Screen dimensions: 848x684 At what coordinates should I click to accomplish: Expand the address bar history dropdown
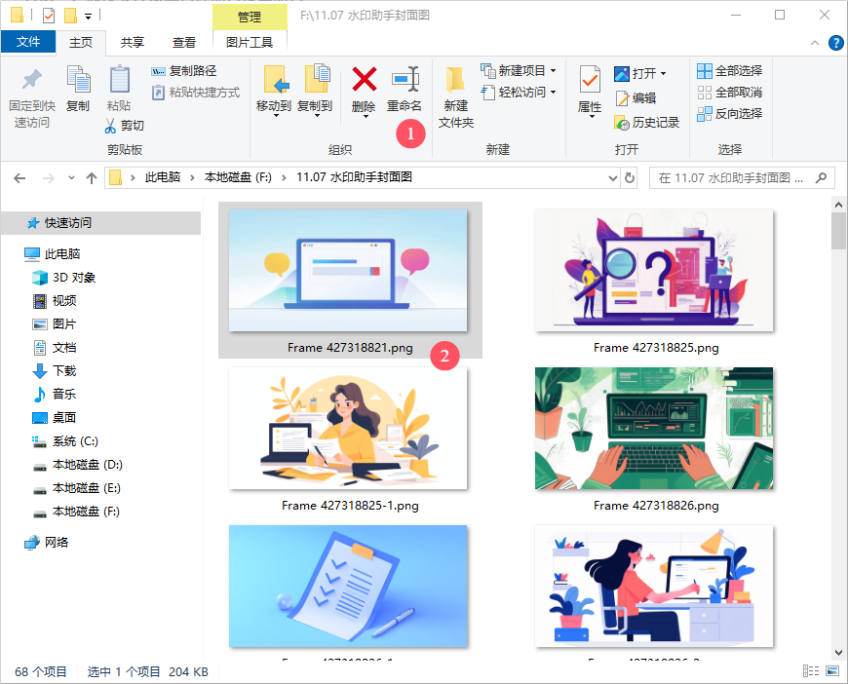tap(613, 177)
